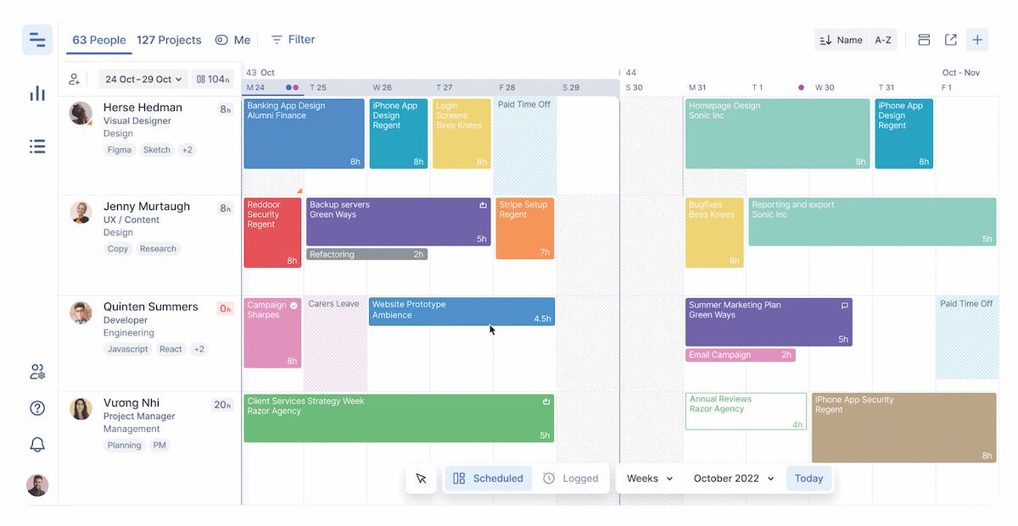
Task: Open the Weeks zoom level dropdown
Action: click(647, 478)
